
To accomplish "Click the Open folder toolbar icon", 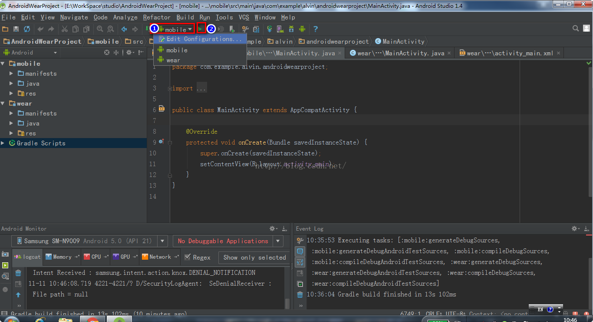I will pyautogui.click(x=5, y=29).
